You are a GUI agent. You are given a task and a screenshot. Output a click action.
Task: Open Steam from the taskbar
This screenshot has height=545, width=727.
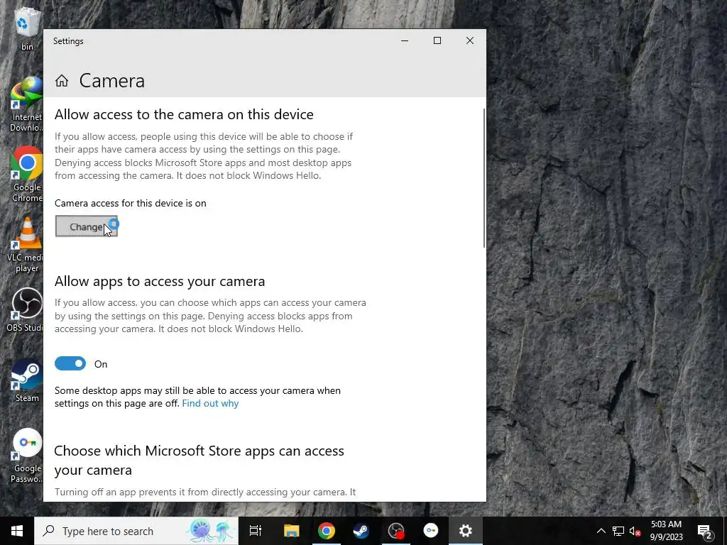tap(361, 531)
